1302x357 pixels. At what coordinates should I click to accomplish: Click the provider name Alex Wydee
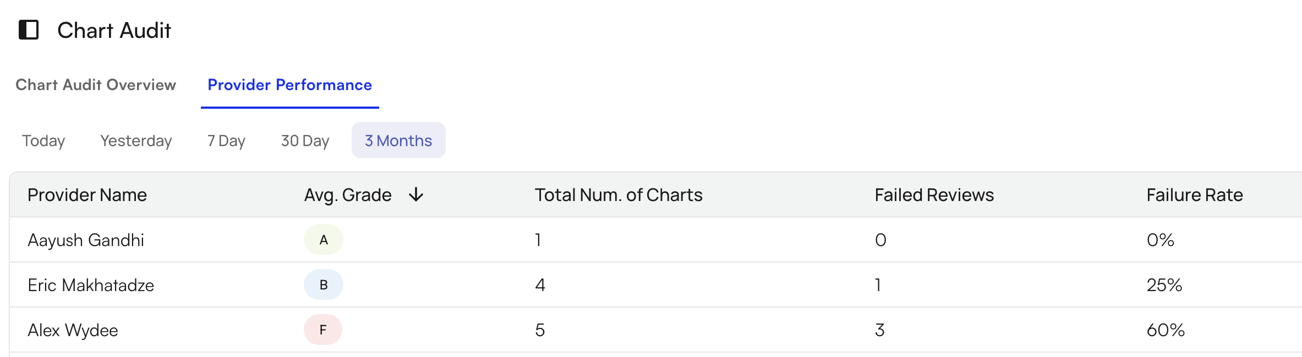point(73,330)
